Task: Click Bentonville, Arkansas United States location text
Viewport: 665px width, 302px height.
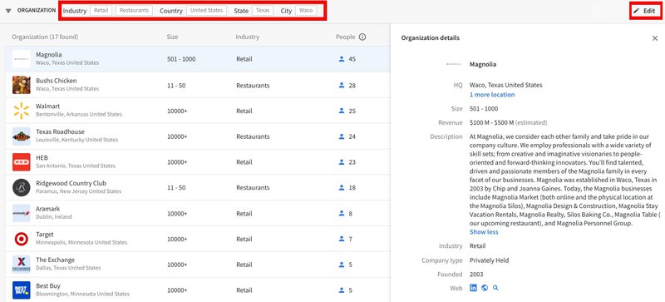Action: (79, 114)
